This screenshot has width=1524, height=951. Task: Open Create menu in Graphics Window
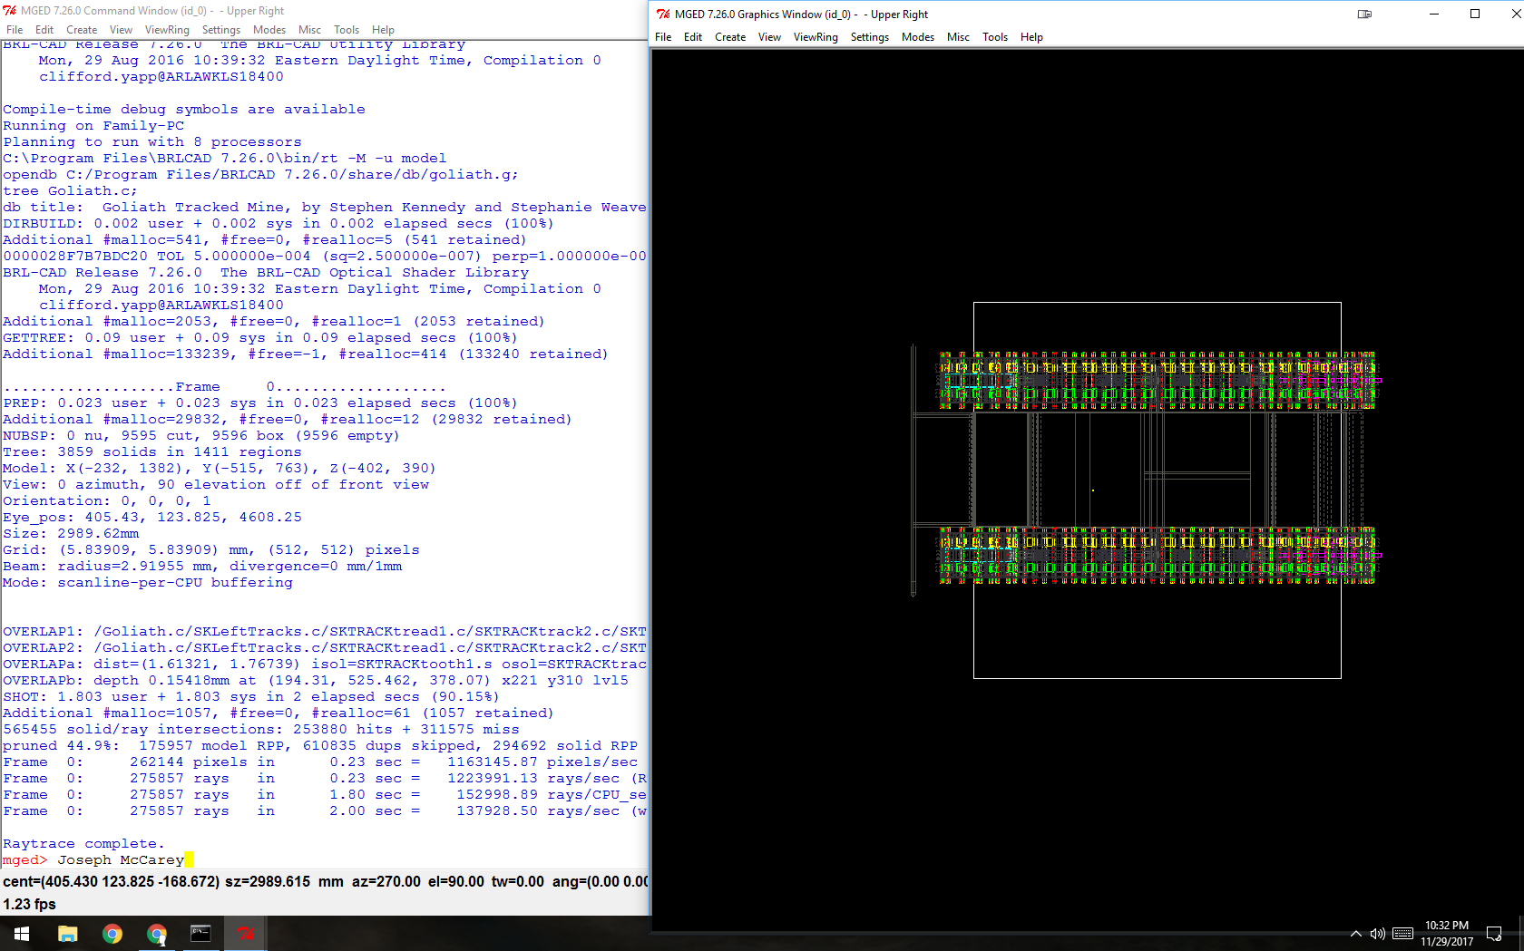(x=730, y=37)
